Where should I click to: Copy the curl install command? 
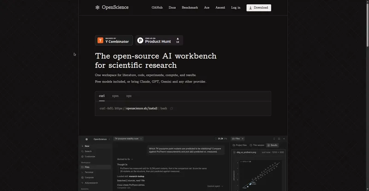pos(171,108)
